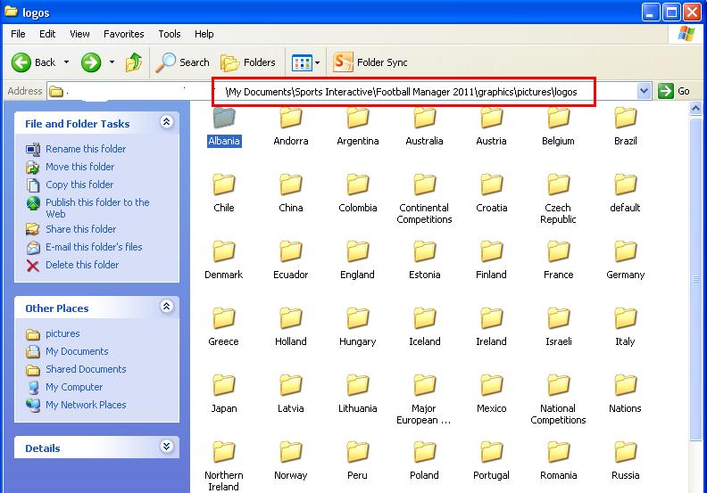Click the vertical scrollbar thumb
Screen dimensions: 707x493
point(695,279)
